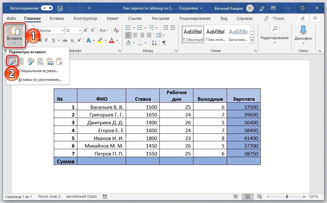The height and width of the screenshot is (203, 327).
Task: Toggle the AutoSave switch
Action: tap(47, 8)
